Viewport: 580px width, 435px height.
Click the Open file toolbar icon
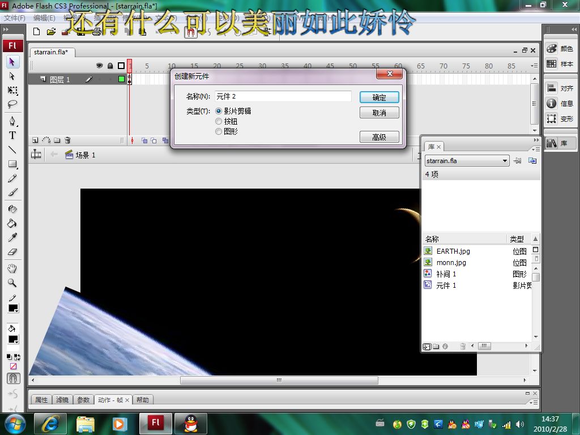tap(51, 32)
